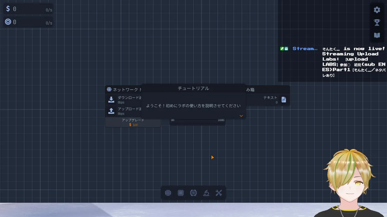This screenshot has height=217, width=387.
Task: Click the tutorial welcome message ようこそ
Action: coord(193,106)
